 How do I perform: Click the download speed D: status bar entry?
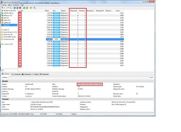[x=43, y=114]
